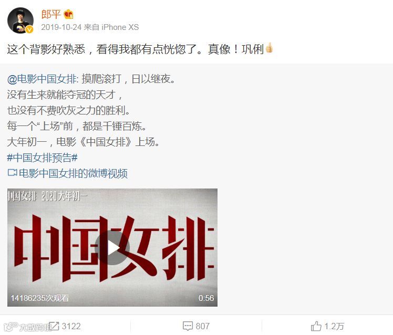Click the crown membership badge beside 郎平
The width and height of the screenshot is (393, 335).
tap(68, 14)
